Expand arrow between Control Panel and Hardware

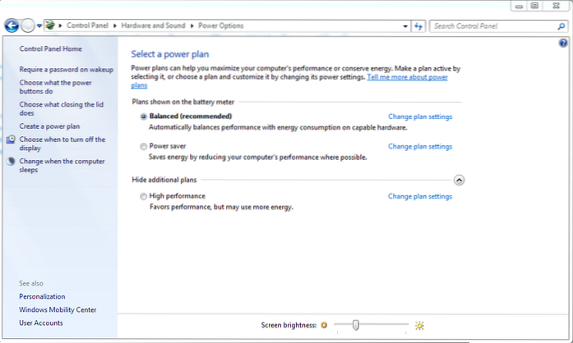click(115, 25)
